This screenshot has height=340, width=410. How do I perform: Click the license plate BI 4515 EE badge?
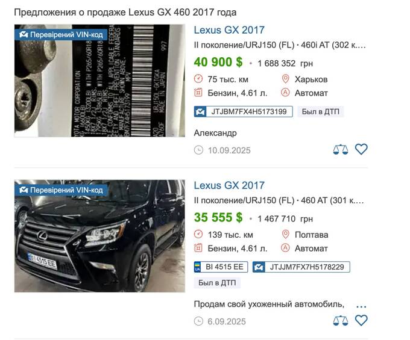(x=221, y=267)
